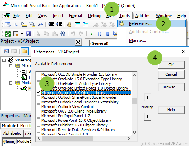Click the Browse... button
The image size is (189, 146).
[x=171, y=87]
